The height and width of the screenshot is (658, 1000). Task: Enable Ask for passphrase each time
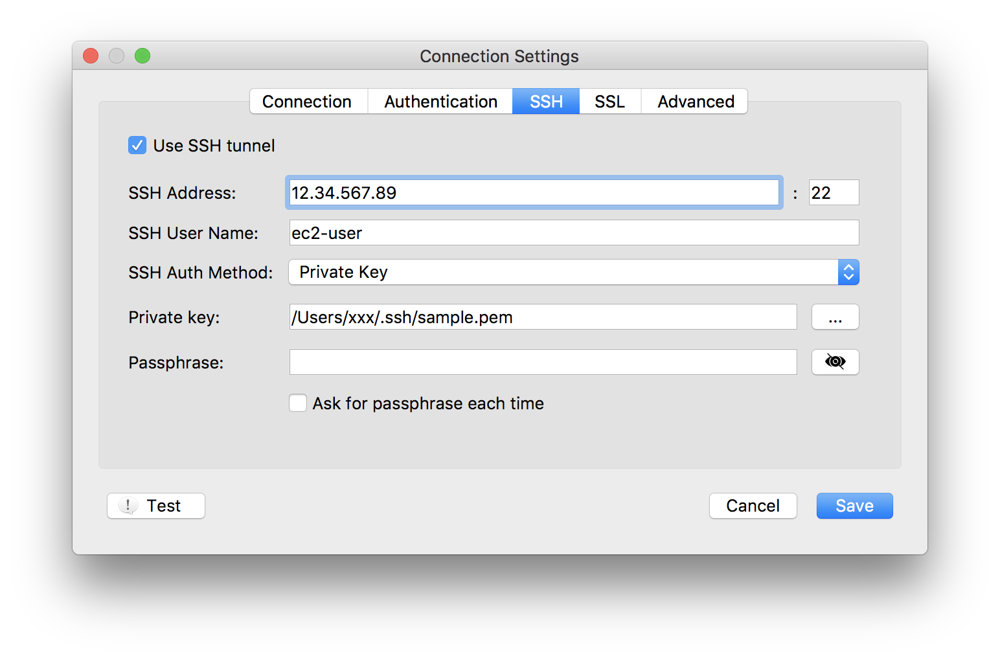(298, 403)
